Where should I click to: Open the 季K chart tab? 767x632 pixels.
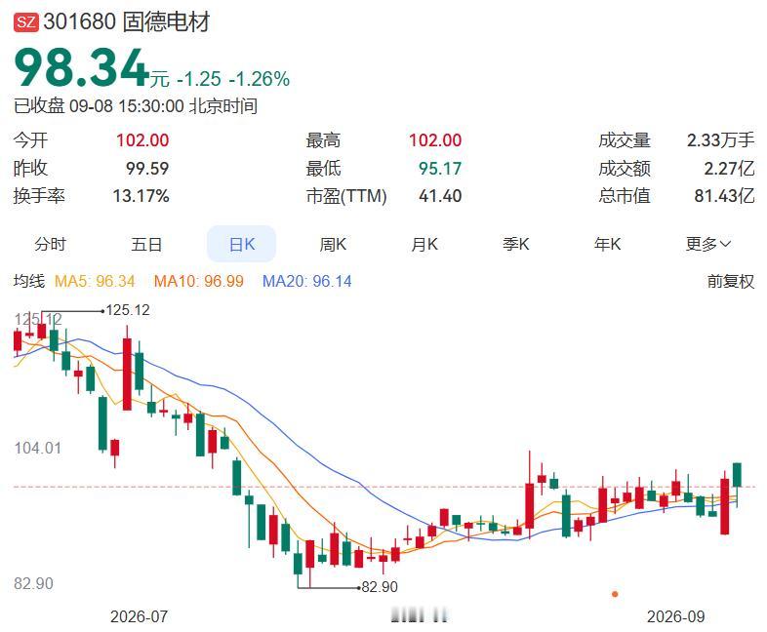tap(516, 244)
